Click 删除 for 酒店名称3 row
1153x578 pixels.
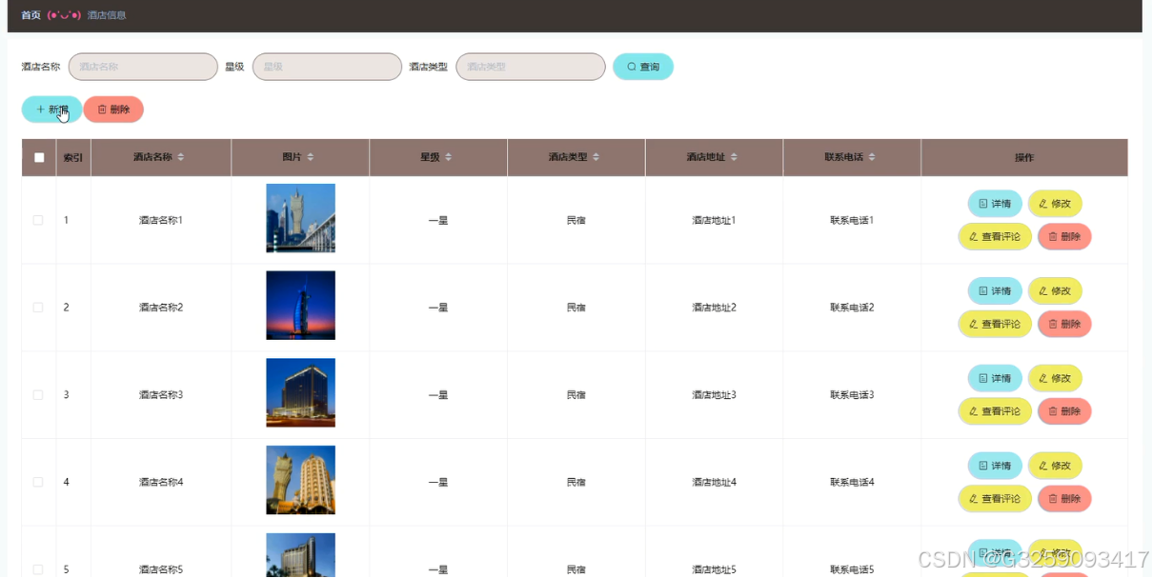[1064, 411]
